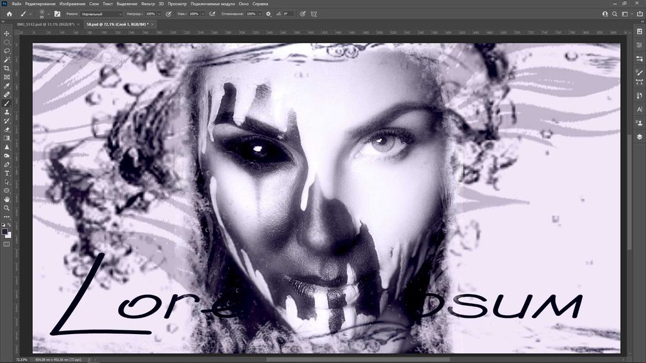Open the Properties panel icon
646x363 pixels.
(x=640, y=44)
